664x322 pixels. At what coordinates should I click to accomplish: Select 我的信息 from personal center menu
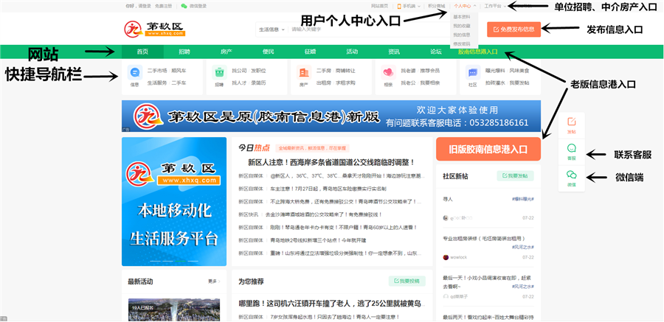[x=462, y=35]
